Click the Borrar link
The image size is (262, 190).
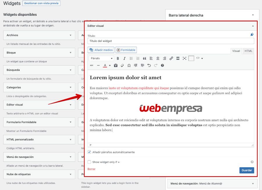[91, 169]
